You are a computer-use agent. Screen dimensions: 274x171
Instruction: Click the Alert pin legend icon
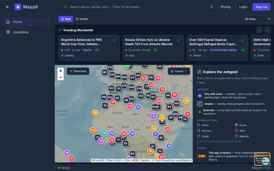[x=236, y=131]
